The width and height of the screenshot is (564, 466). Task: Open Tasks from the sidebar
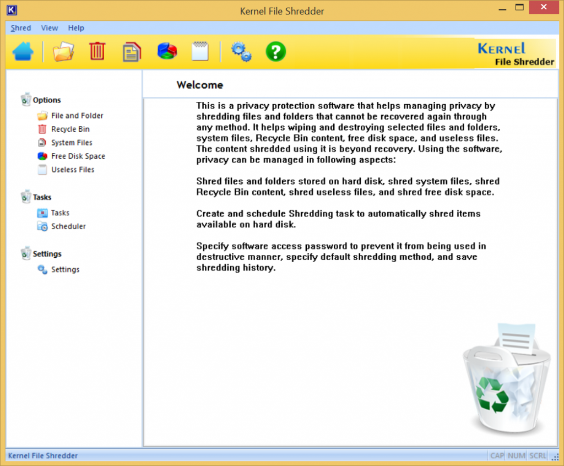click(x=59, y=212)
